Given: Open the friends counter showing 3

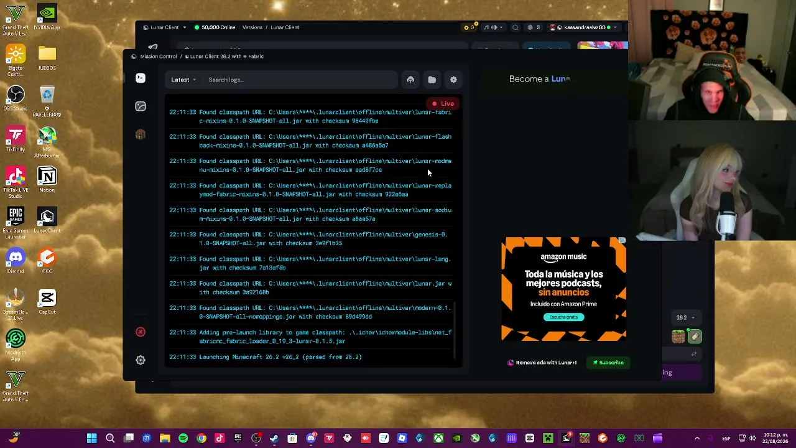Looking at the screenshot, I should click(x=534, y=27).
